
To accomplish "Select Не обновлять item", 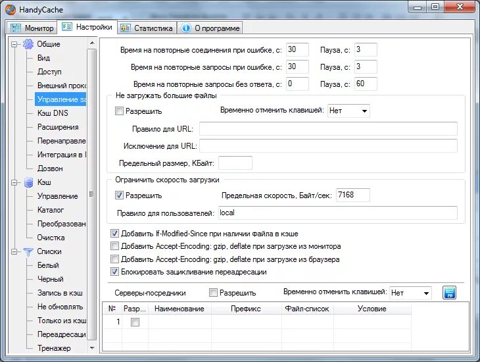I will (60, 307).
